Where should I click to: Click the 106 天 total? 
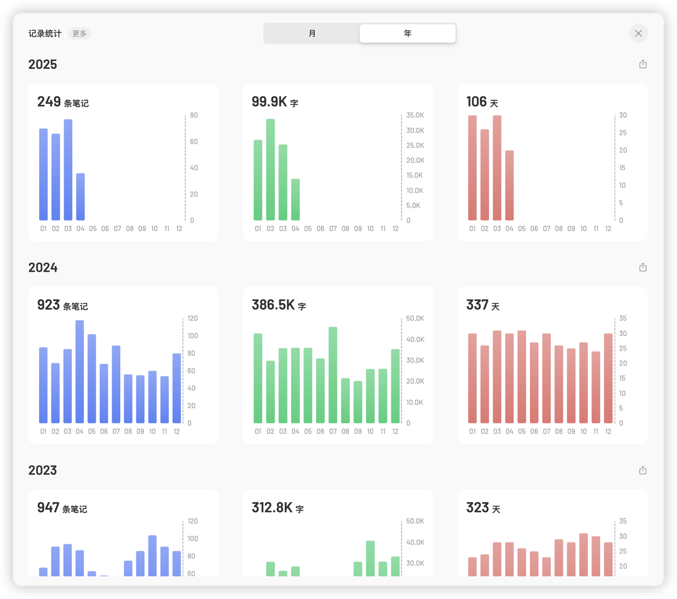pos(482,102)
